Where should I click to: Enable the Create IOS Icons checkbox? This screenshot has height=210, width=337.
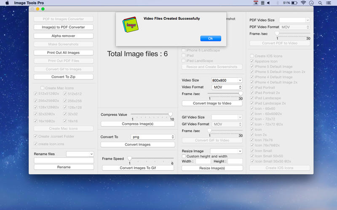[x=252, y=56]
